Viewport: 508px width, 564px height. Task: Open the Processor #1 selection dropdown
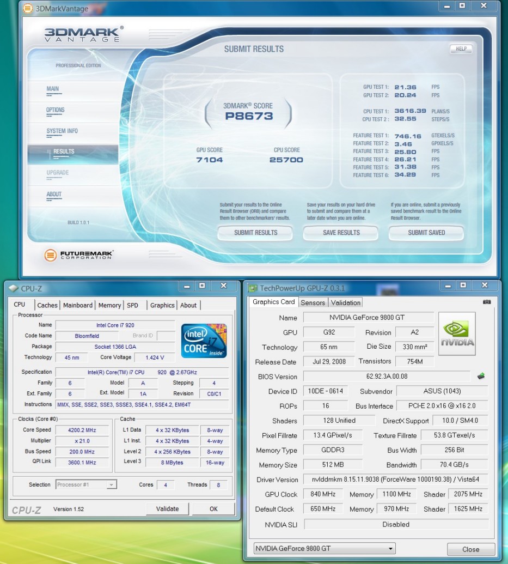coord(112,485)
